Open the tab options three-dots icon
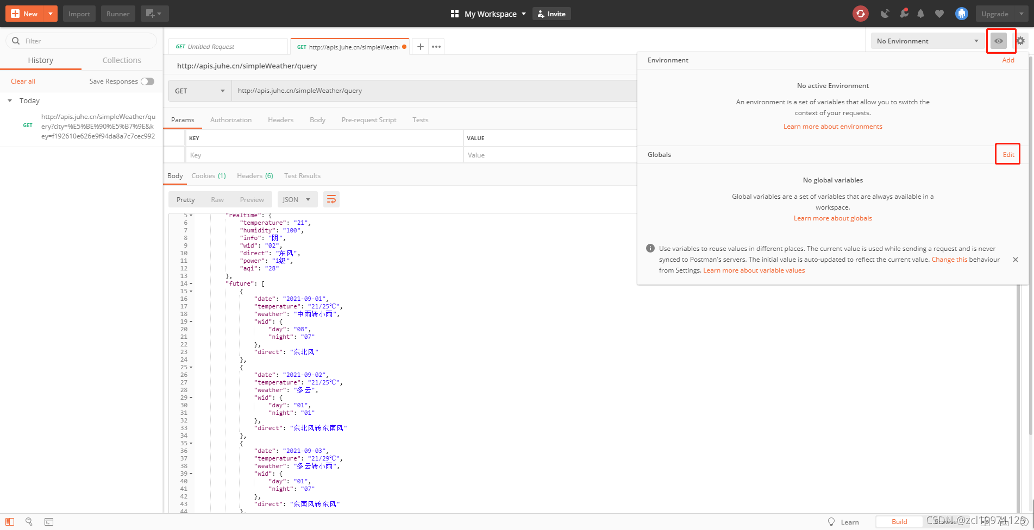The width and height of the screenshot is (1034, 530). (436, 47)
